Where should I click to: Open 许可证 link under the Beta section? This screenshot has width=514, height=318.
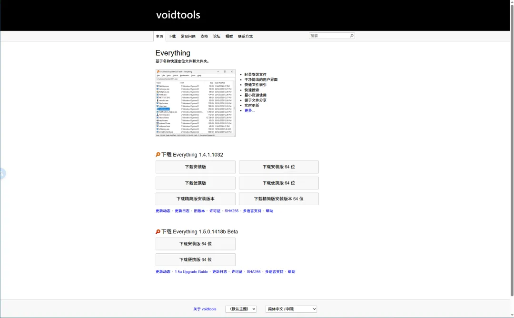tap(237, 272)
